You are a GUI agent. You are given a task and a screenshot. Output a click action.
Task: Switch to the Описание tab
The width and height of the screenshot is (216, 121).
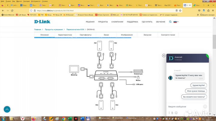click(x=44, y=35)
